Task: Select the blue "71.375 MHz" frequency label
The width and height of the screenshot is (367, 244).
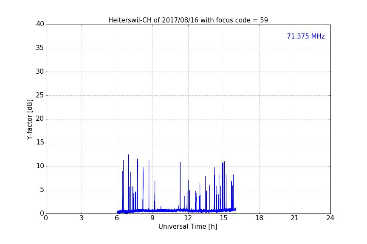Action: pyautogui.click(x=306, y=36)
